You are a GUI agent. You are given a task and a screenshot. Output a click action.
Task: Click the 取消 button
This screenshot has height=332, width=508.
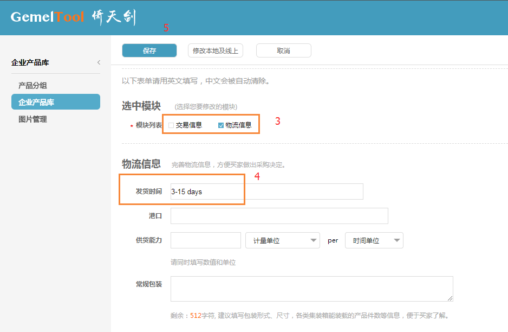tap(283, 50)
